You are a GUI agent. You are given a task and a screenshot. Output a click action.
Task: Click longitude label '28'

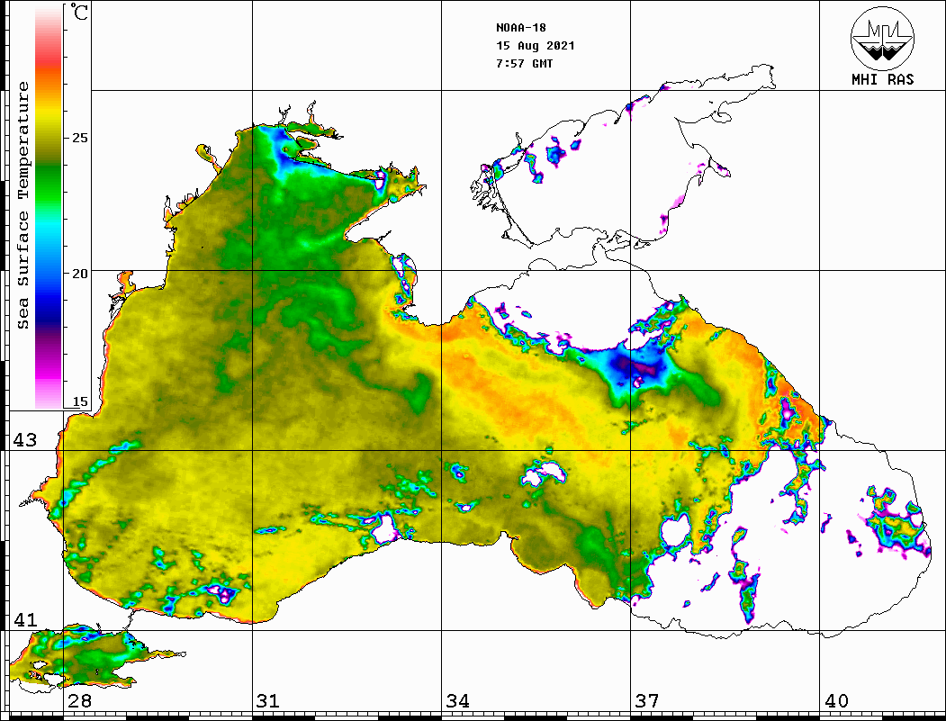(x=79, y=701)
